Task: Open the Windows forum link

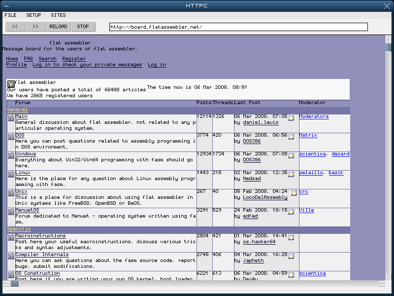Action: pyautogui.click(x=26, y=154)
